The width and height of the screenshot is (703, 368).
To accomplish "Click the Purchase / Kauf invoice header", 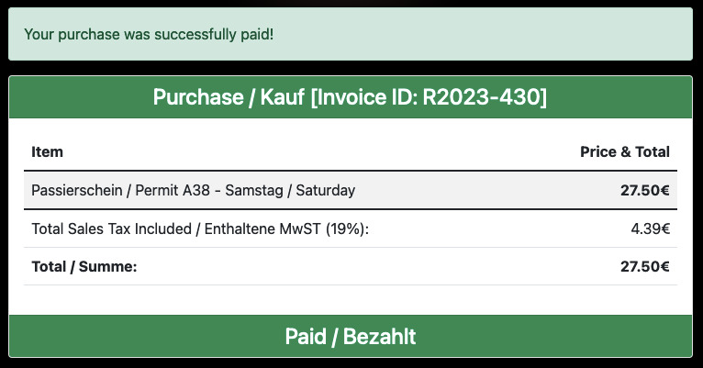I will 351,97.
